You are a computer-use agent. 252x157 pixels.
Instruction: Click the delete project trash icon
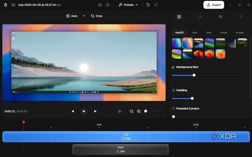pos(5,5)
